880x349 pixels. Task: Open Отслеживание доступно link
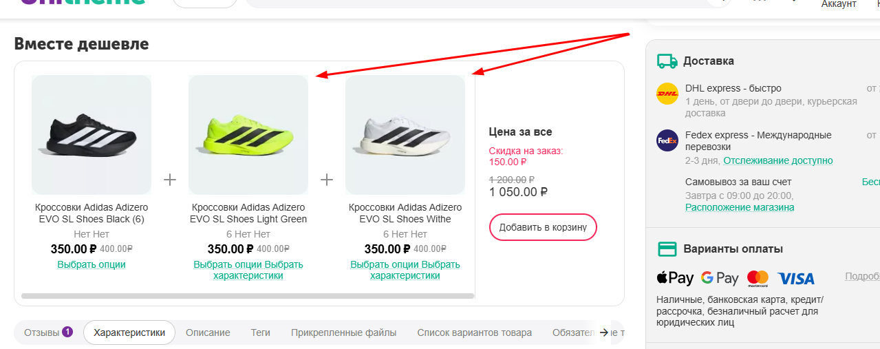[x=777, y=160]
